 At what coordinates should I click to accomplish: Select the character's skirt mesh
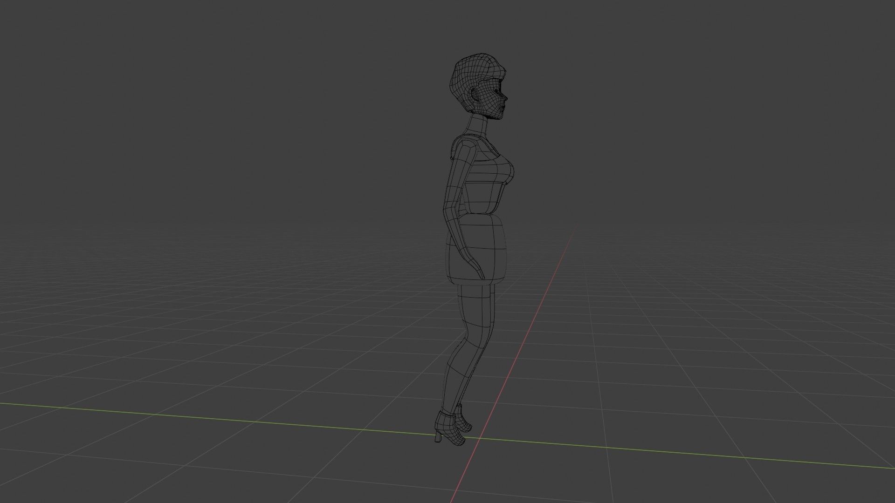point(476,249)
